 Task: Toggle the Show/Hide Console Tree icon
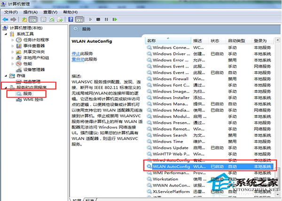(x=33, y=19)
